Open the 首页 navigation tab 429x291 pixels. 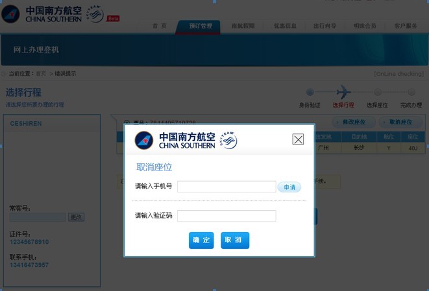click(160, 26)
